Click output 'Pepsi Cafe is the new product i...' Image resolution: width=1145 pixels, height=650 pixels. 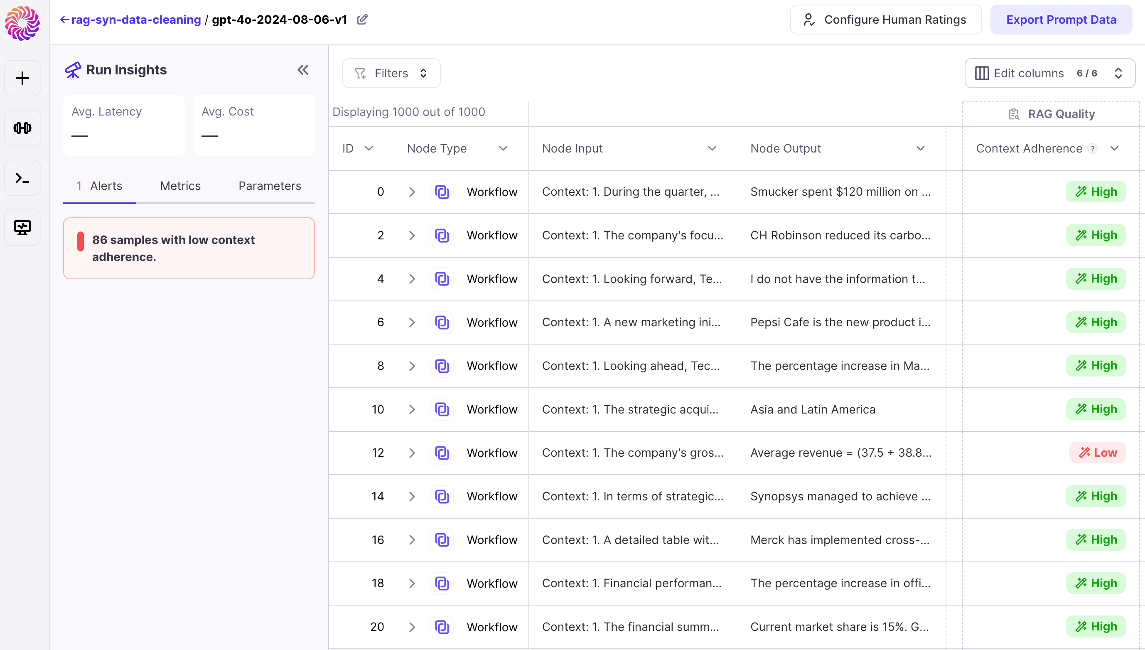(840, 323)
